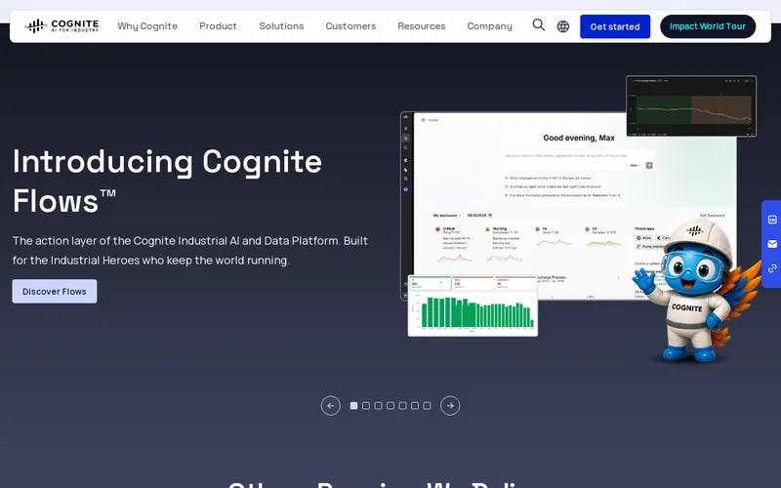
Task: Select second carousel slide indicator
Action: click(366, 406)
